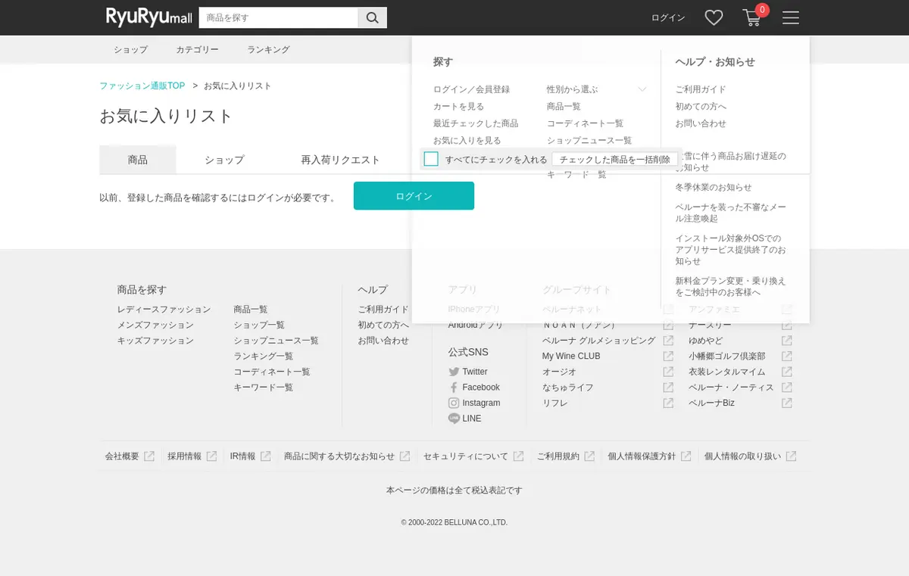The image size is (909, 576).
Task: Open メンズファッション in the footer
Action: pyautogui.click(x=155, y=325)
